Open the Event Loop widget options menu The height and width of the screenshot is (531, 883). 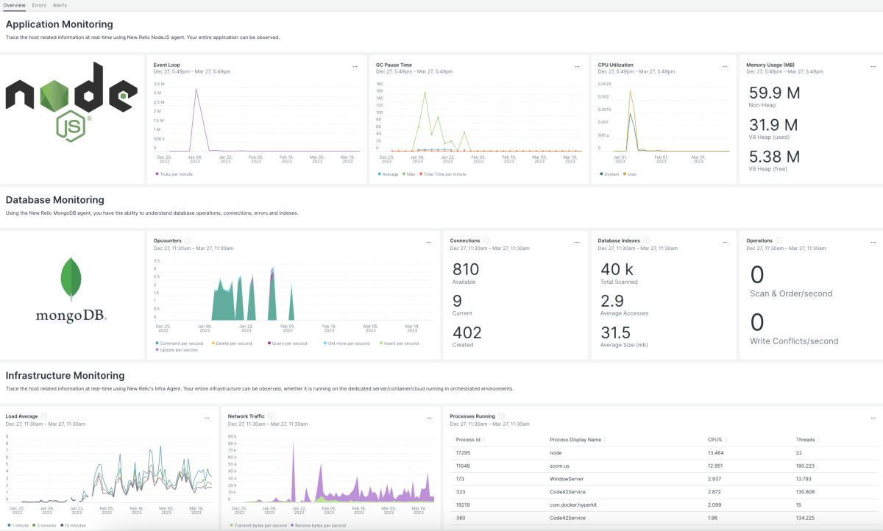point(354,65)
